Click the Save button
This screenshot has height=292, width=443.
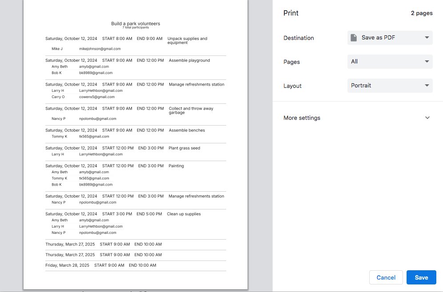click(x=421, y=277)
